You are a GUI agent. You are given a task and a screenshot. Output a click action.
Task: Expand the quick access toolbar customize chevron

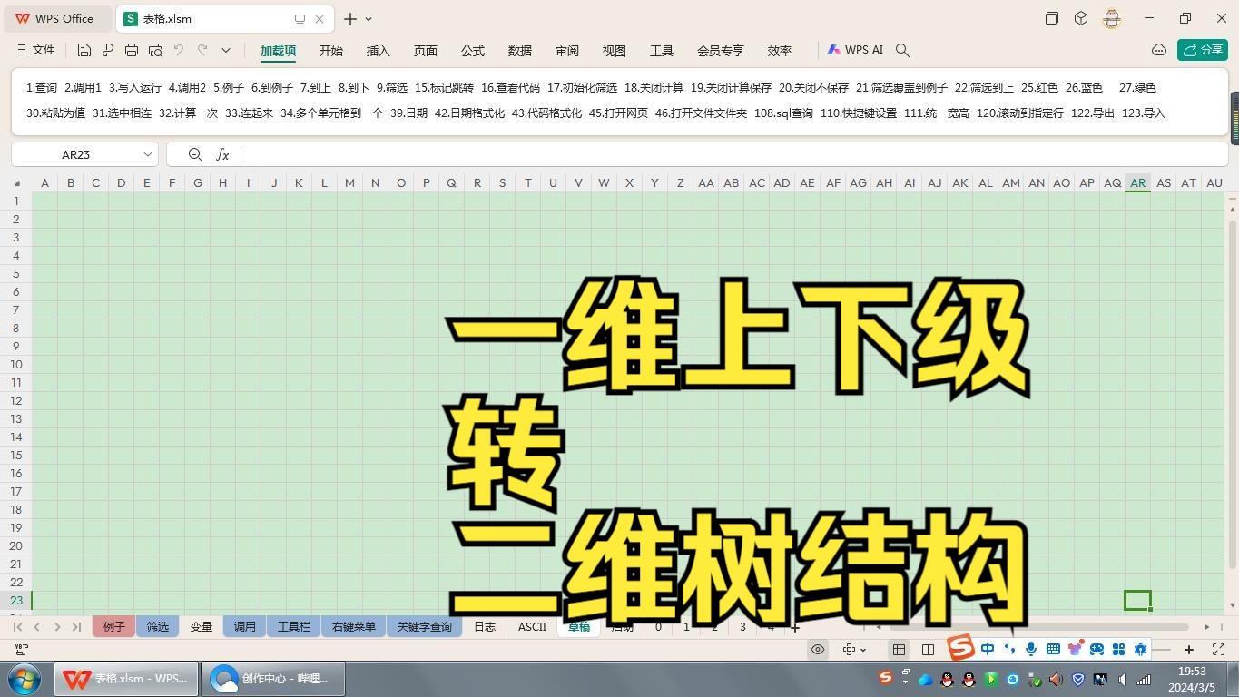pyautogui.click(x=226, y=50)
